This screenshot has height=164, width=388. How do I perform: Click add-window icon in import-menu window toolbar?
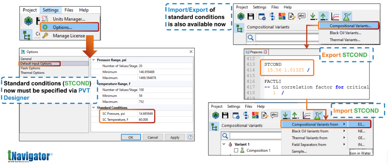[237, 115]
